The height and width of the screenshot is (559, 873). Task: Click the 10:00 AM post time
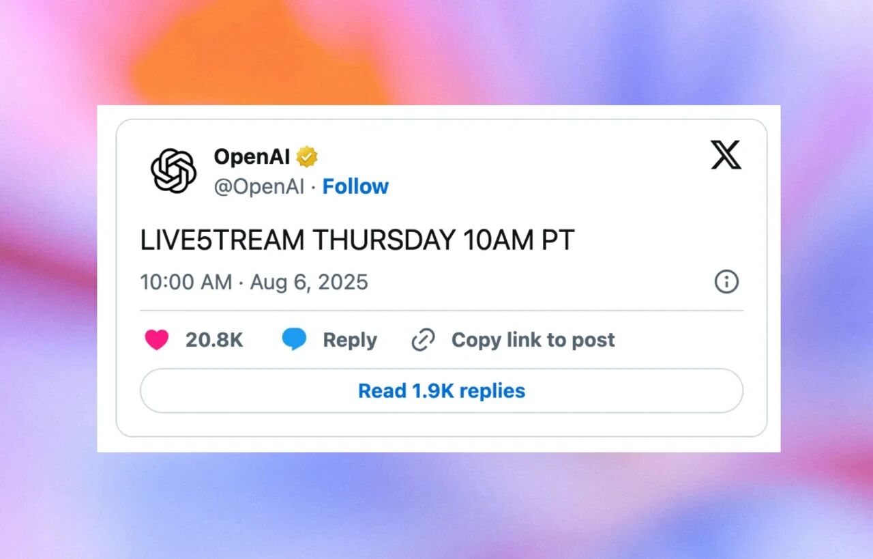[186, 282]
